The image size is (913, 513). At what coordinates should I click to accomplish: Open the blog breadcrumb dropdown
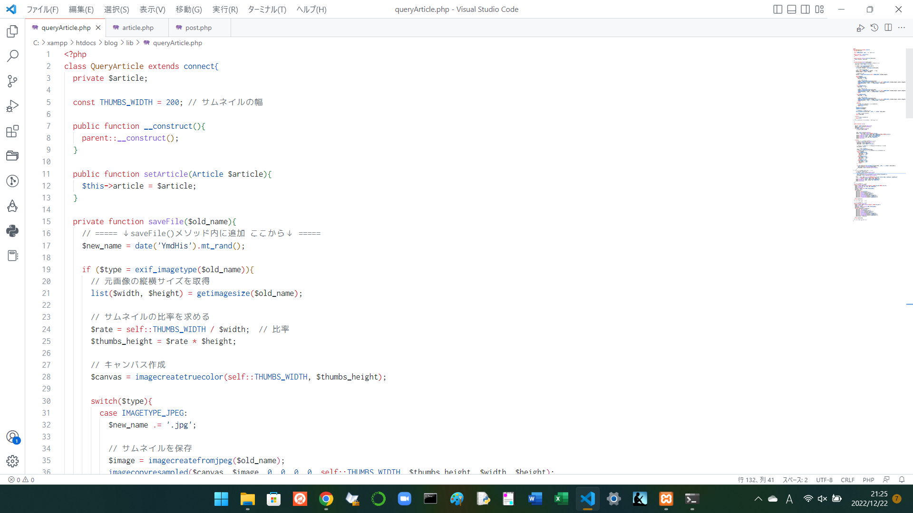110,43
